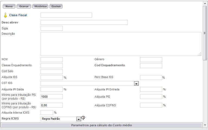
Task: Click the vertical scrollbar up arrow
Action: [x=205, y=3]
